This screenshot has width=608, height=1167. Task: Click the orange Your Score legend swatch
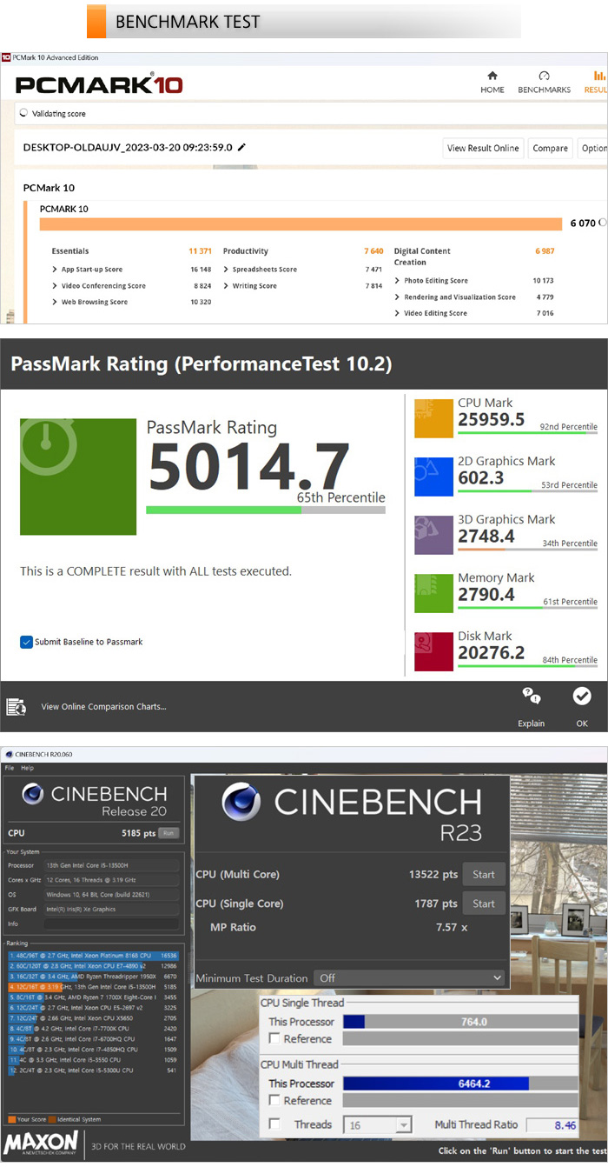[x=11, y=1119]
